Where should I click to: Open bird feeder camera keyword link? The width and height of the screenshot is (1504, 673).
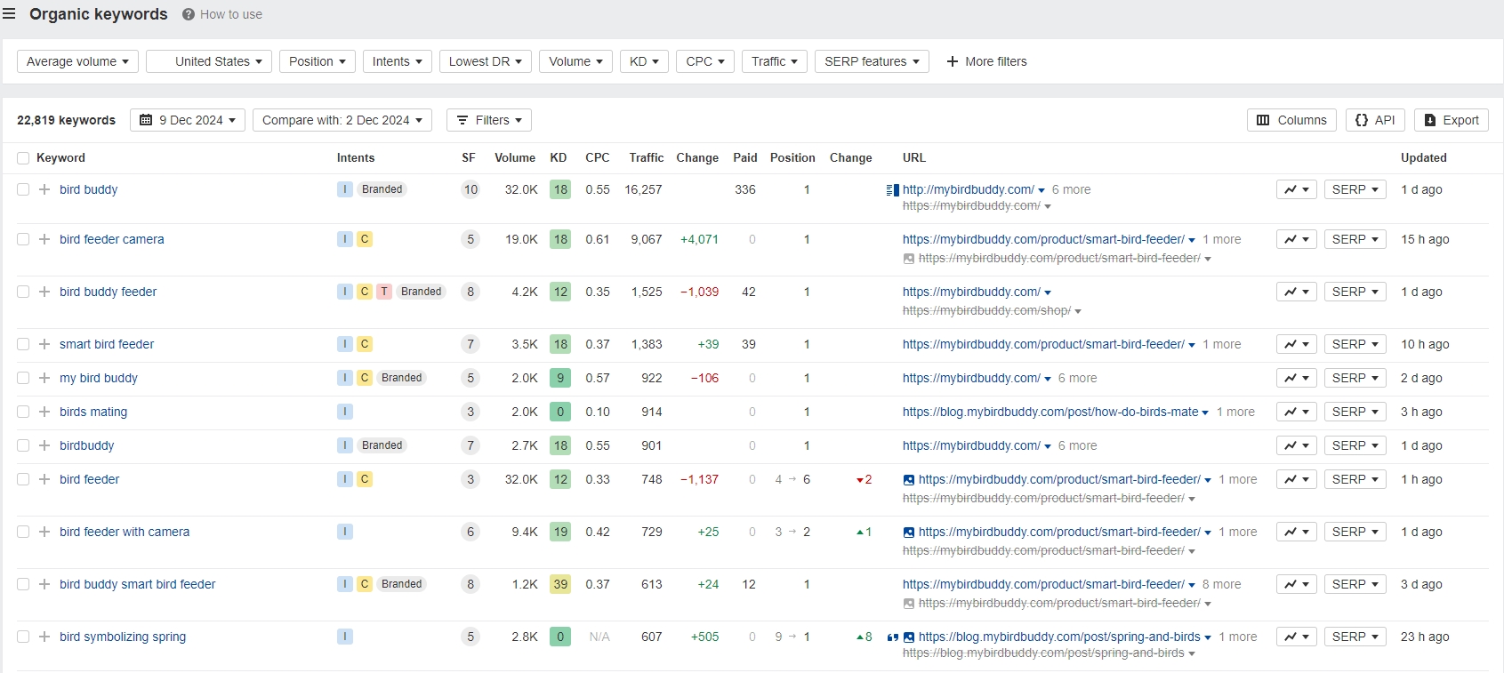pyautogui.click(x=112, y=239)
